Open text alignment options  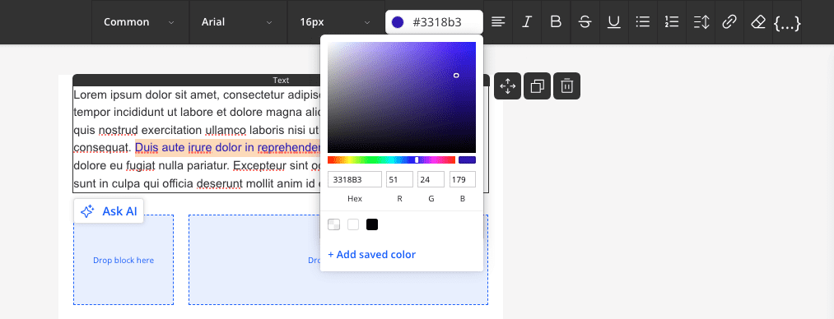point(498,21)
